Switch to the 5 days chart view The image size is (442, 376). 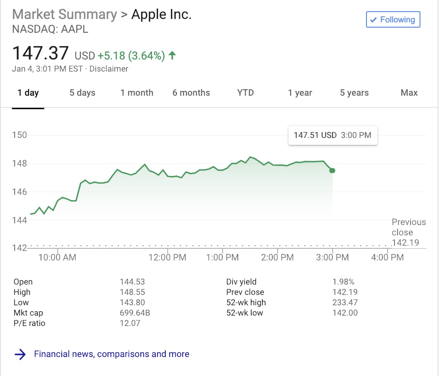tap(82, 92)
